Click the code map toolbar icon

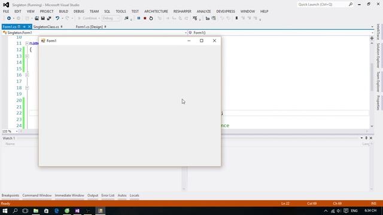(x=194, y=19)
